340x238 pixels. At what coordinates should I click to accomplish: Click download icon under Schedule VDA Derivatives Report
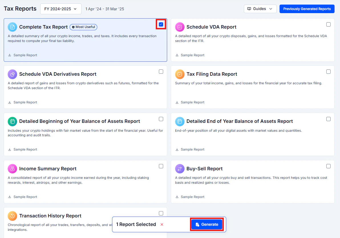(x=9, y=102)
